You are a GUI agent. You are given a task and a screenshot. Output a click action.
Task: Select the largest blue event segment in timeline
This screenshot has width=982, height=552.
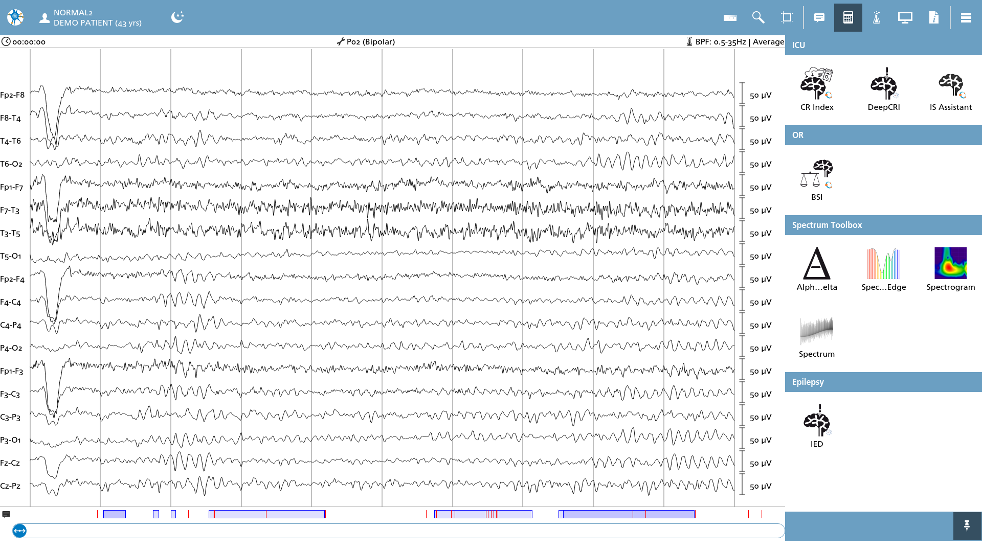[x=627, y=514]
